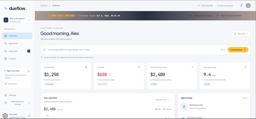Open Alex's workspace switcher
The width and height of the screenshot is (256, 119).
coord(17,20)
